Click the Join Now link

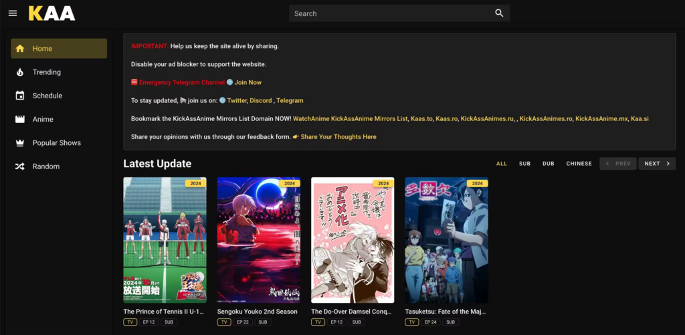pyautogui.click(x=248, y=82)
